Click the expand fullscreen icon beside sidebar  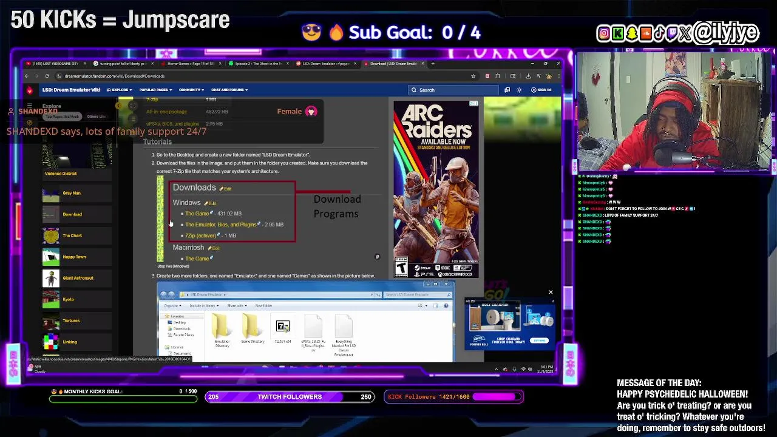[133, 106]
